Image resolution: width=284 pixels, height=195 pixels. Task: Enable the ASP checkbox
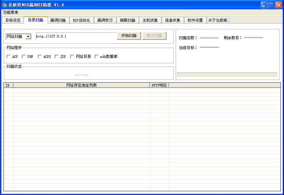9,56
